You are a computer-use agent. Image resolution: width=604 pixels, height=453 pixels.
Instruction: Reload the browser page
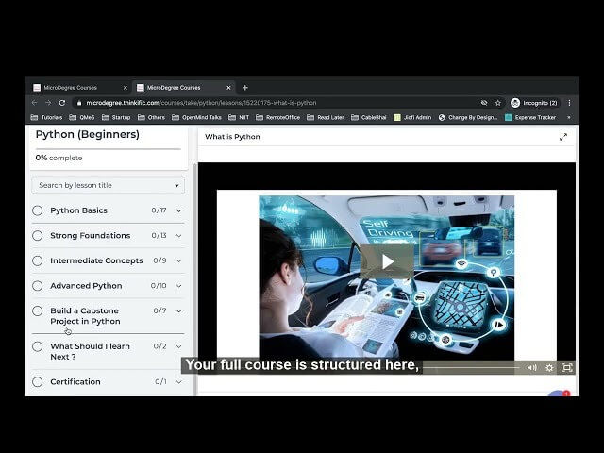pyautogui.click(x=62, y=102)
